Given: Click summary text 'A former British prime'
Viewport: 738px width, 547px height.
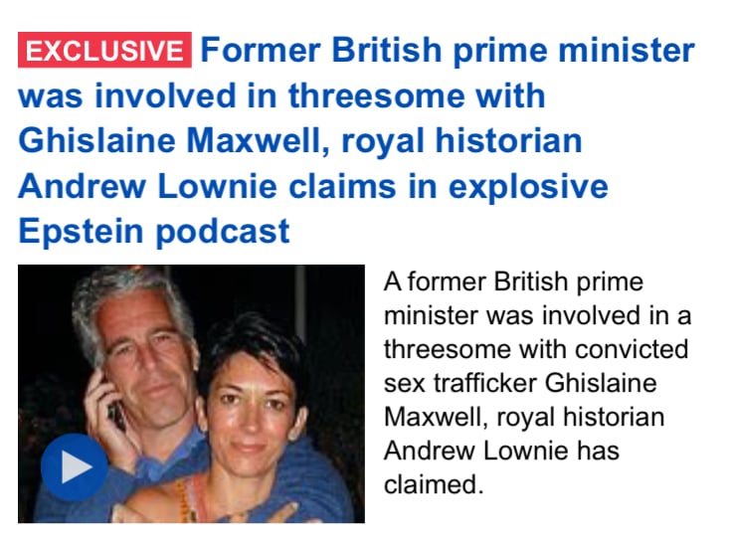Looking at the screenshot, I should (x=513, y=282).
